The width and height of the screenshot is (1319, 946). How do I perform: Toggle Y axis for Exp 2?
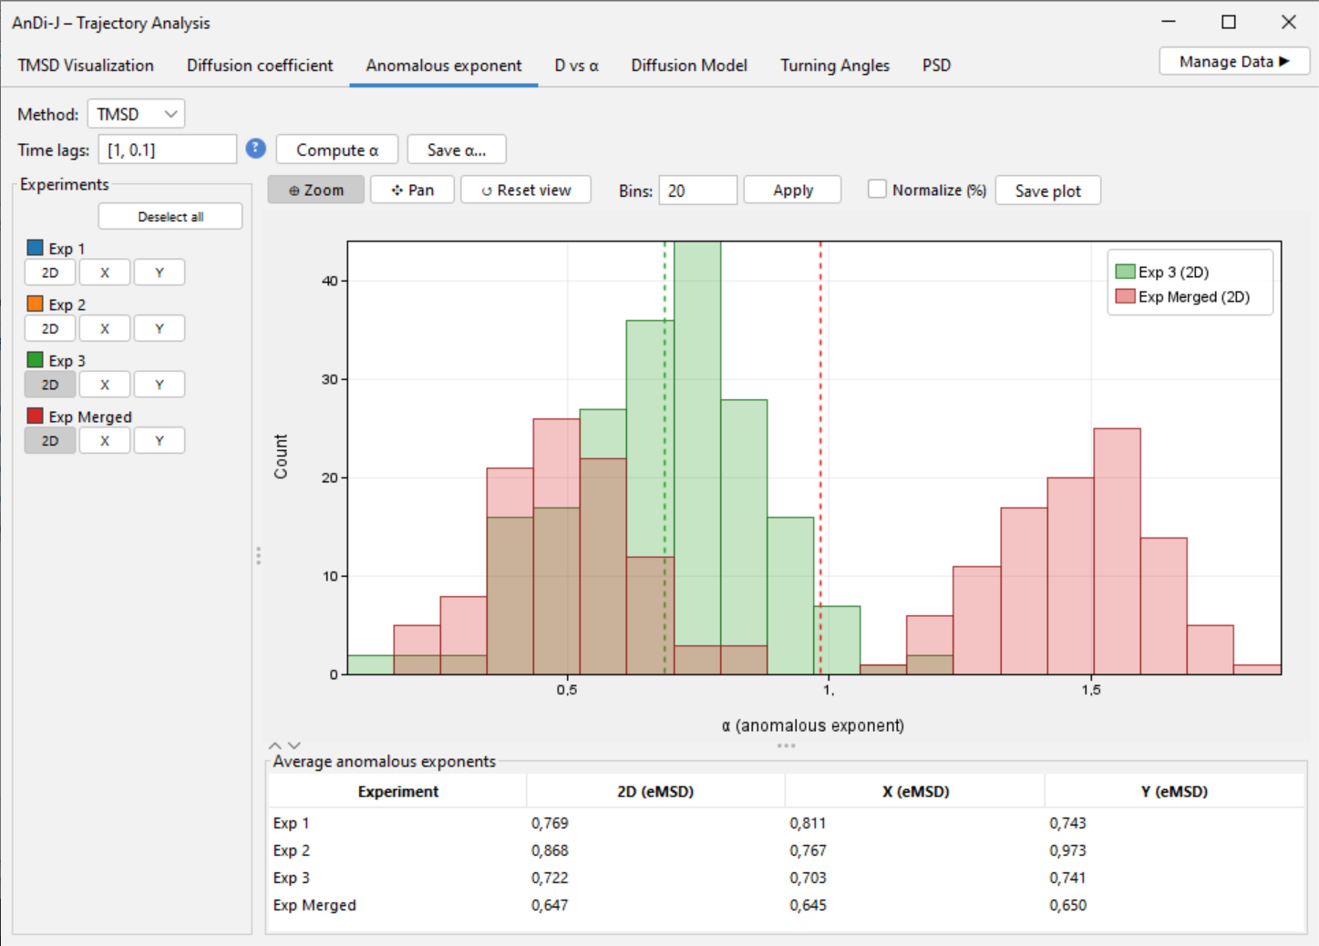[x=160, y=329]
